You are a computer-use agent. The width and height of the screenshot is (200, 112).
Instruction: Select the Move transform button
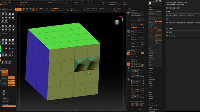point(24,9)
